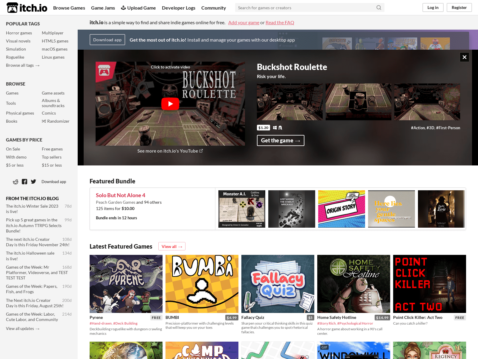The width and height of the screenshot is (478, 359).
Task: Filter by Free games
Action: (52, 149)
